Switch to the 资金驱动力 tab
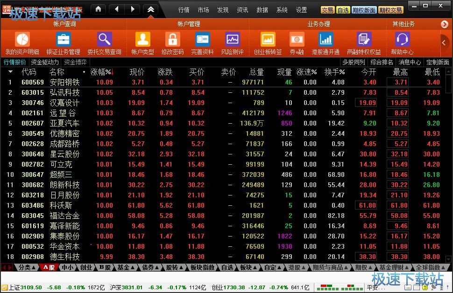 pos(45,62)
